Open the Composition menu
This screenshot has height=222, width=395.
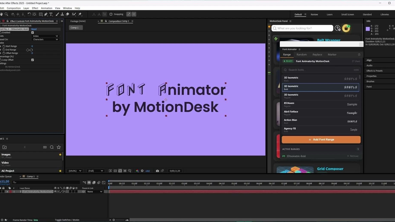(14, 8)
